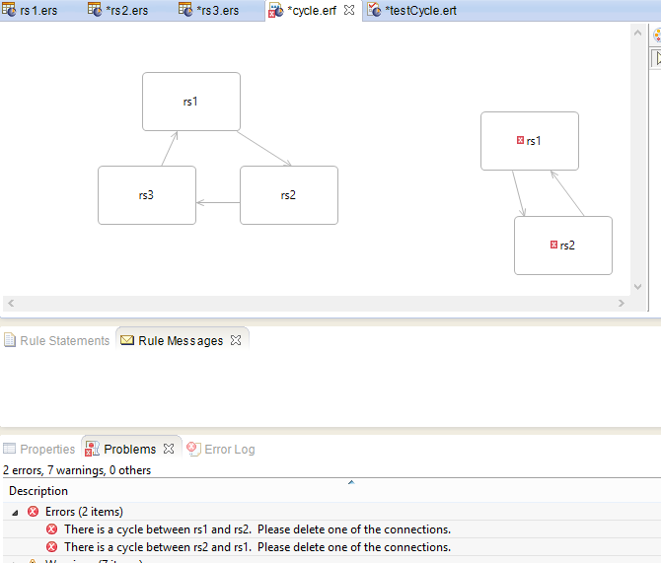This screenshot has height=563, width=661.
Task: Click error icon of rs2 and rs1 cycle
Action: pyautogui.click(x=52, y=547)
